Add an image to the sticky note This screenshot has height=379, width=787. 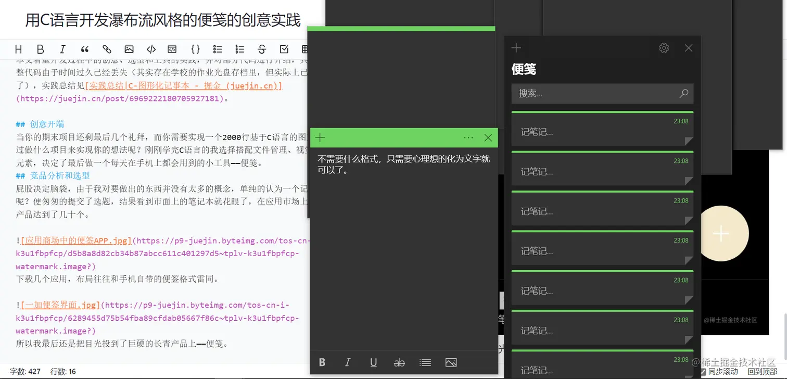pyautogui.click(x=451, y=362)
